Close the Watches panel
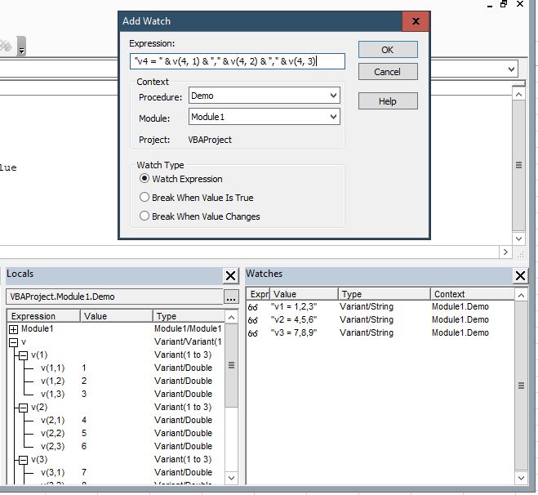The width and height of the screenshot is (538, 495). coord(520,275)
